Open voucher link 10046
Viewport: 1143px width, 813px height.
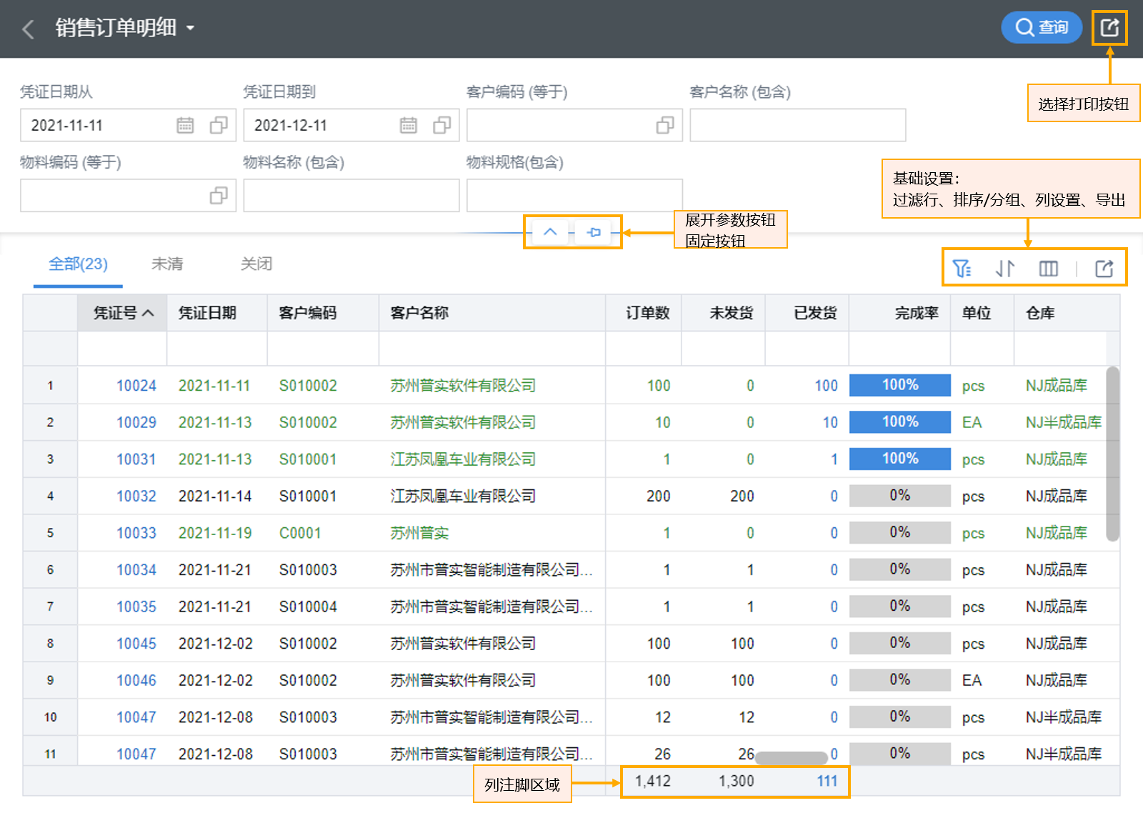[x=136, y=680]
